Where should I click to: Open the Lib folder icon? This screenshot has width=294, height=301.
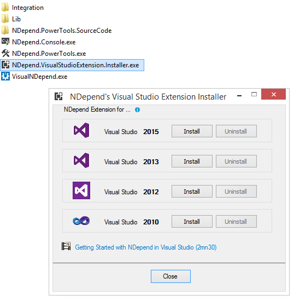pyautogui.click(x=5, y=19)
